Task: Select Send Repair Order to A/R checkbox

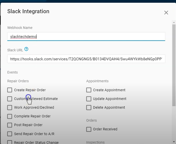Action: pyautogui.click(x=10, y=134)
